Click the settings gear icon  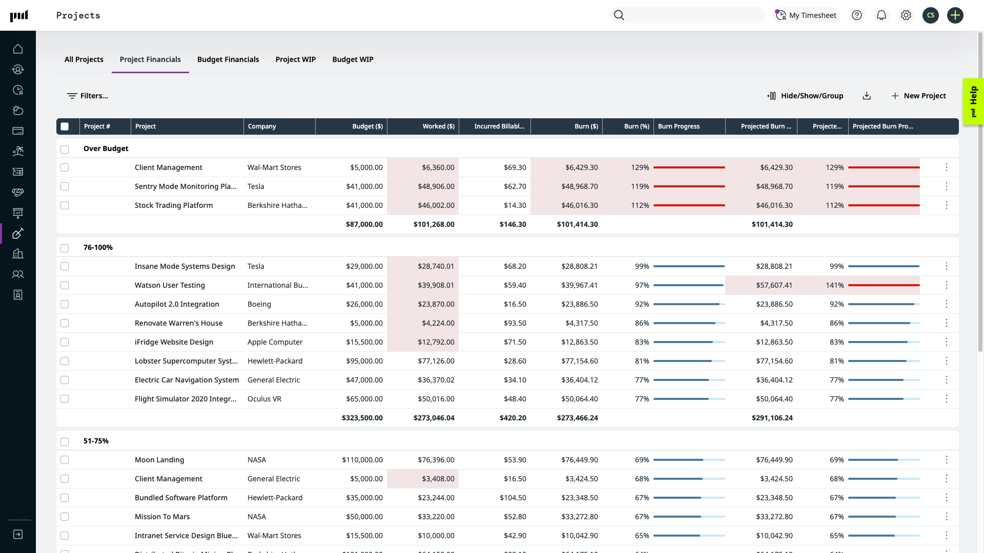tap(906, 15)
